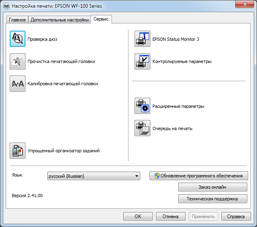The image size is (257, 227).
Task: Click the Применить button
Action: (x=203, y=216)
